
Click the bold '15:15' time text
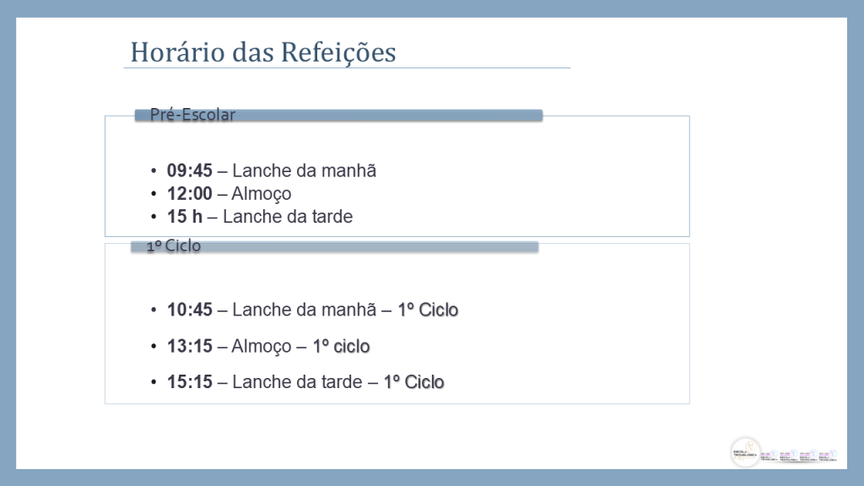[x=190, y=382]
